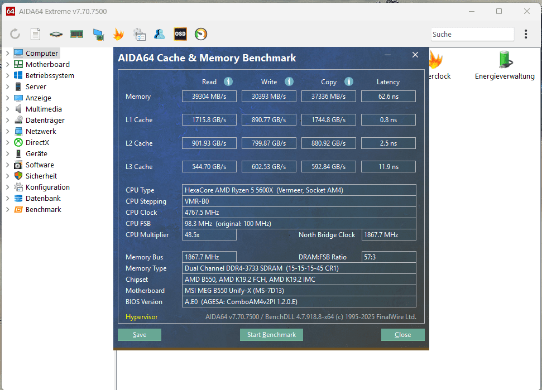Click the Multimedia speaker icon
This screenshot has width=542, height=390.
(18, 109)
